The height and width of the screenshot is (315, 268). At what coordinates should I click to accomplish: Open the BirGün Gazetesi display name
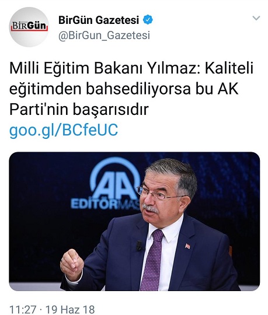tap(99, 20)
